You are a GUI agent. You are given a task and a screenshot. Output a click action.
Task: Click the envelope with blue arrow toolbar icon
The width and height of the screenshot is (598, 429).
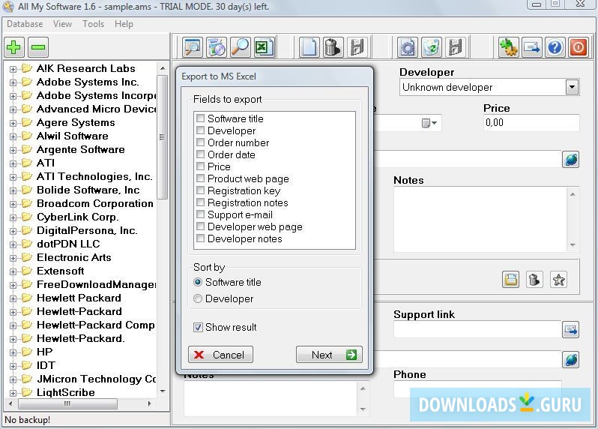pyautogui.click(x=532, y=47)
